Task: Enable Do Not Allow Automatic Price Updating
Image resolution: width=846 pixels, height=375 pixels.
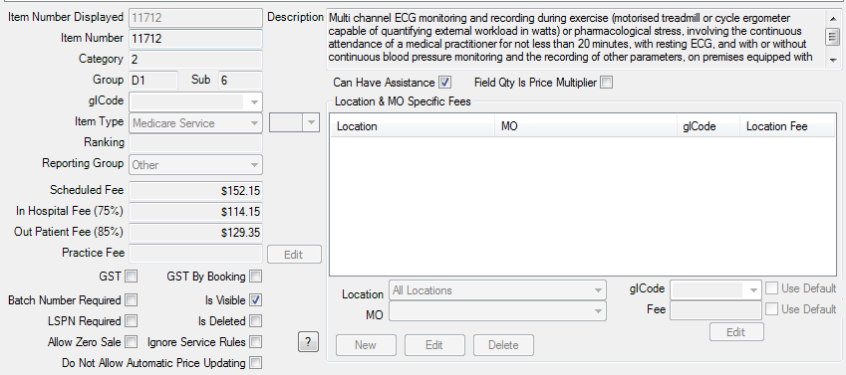Action: [x=256, y=363]
